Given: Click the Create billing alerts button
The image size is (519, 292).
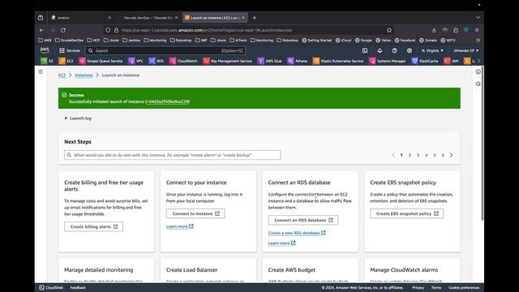Looking at the screenshot, I should point(94,226).
